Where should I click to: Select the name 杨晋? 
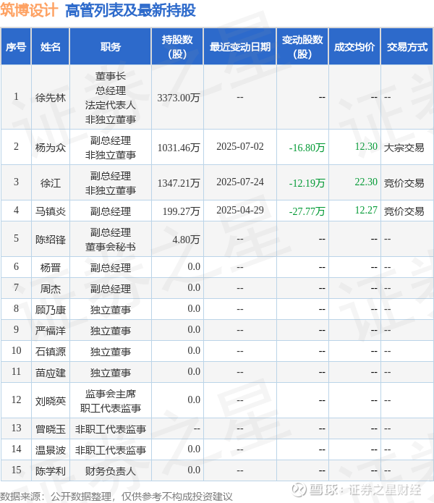tap(51, 268)
